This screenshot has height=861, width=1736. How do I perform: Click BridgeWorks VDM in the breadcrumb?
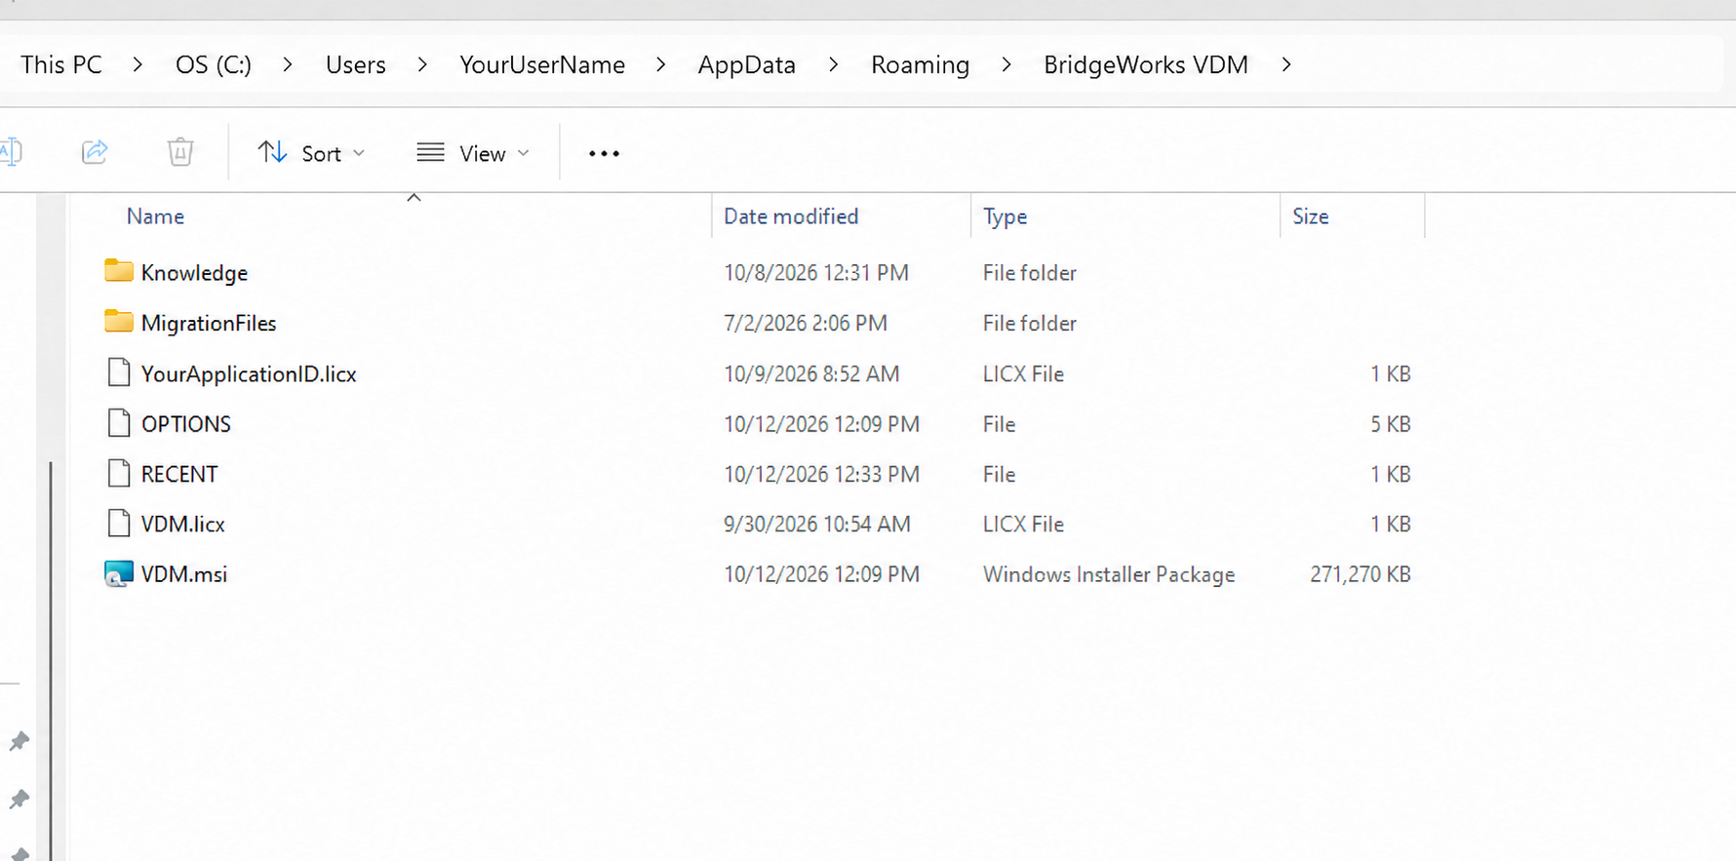[x=1146, y=64]
